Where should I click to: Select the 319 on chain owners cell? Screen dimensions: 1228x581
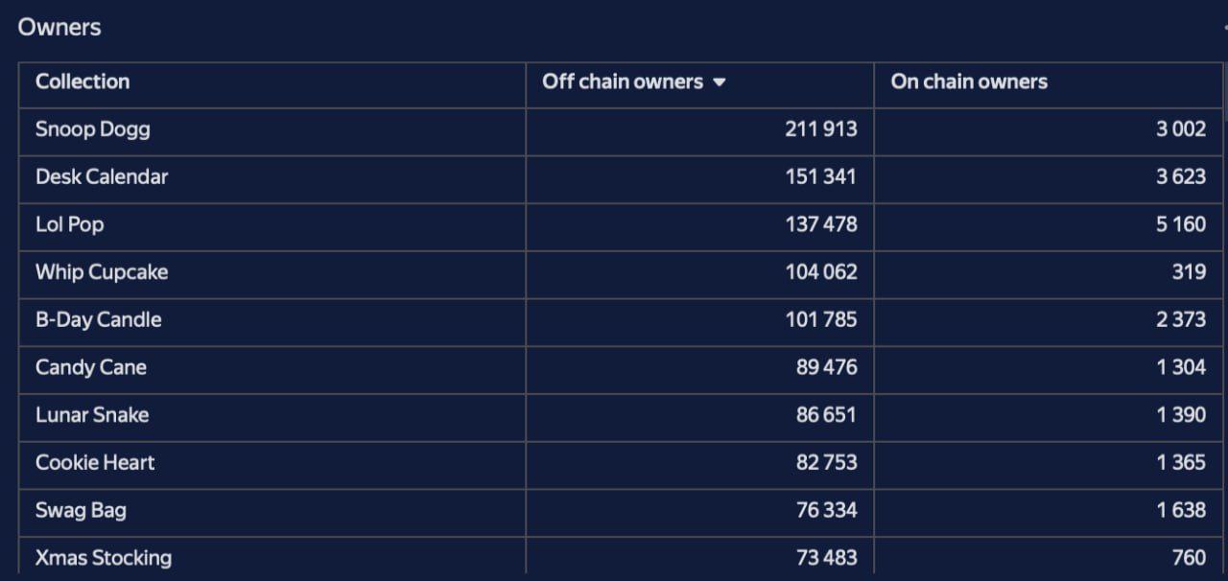[1049, 275]
